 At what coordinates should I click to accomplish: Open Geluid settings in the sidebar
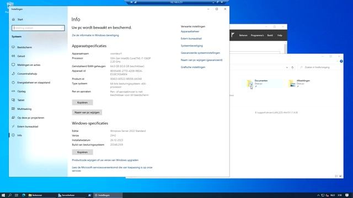(21, 56)
